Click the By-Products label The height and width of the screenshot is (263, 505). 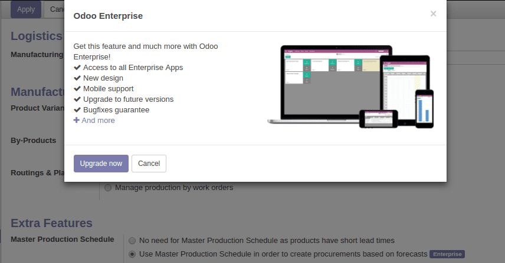33,141
